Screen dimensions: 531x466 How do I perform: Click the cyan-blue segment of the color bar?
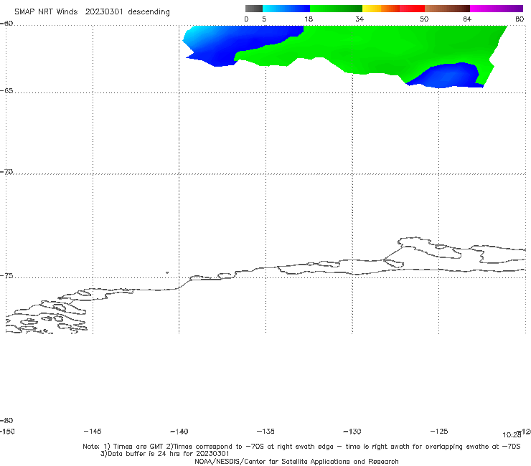click(x=286, y=9)
